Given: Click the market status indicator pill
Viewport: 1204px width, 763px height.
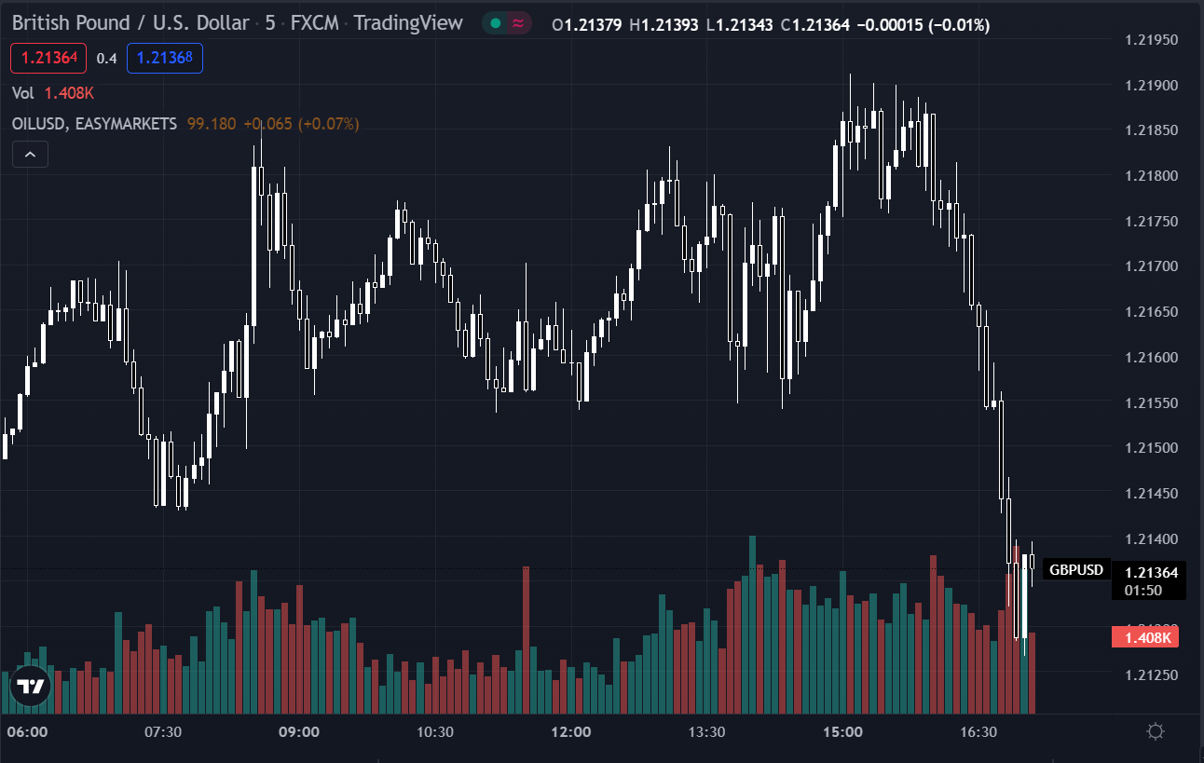Looking at the screenshot, I should tap(507, 23).
